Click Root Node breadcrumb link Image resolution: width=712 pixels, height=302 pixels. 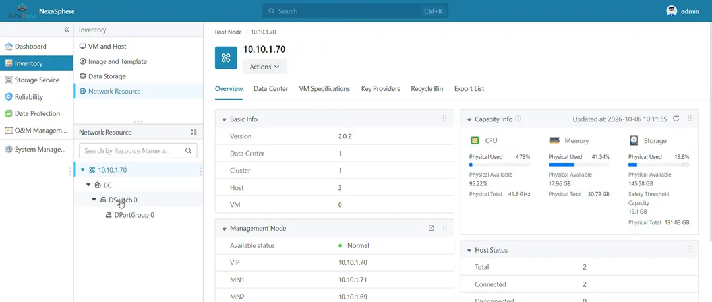pyautogui.click(x=228, y=32)
